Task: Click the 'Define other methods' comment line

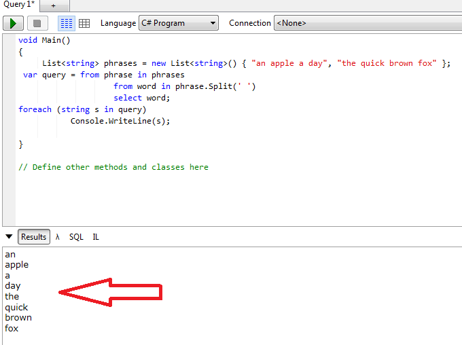Action: point(113,167)
